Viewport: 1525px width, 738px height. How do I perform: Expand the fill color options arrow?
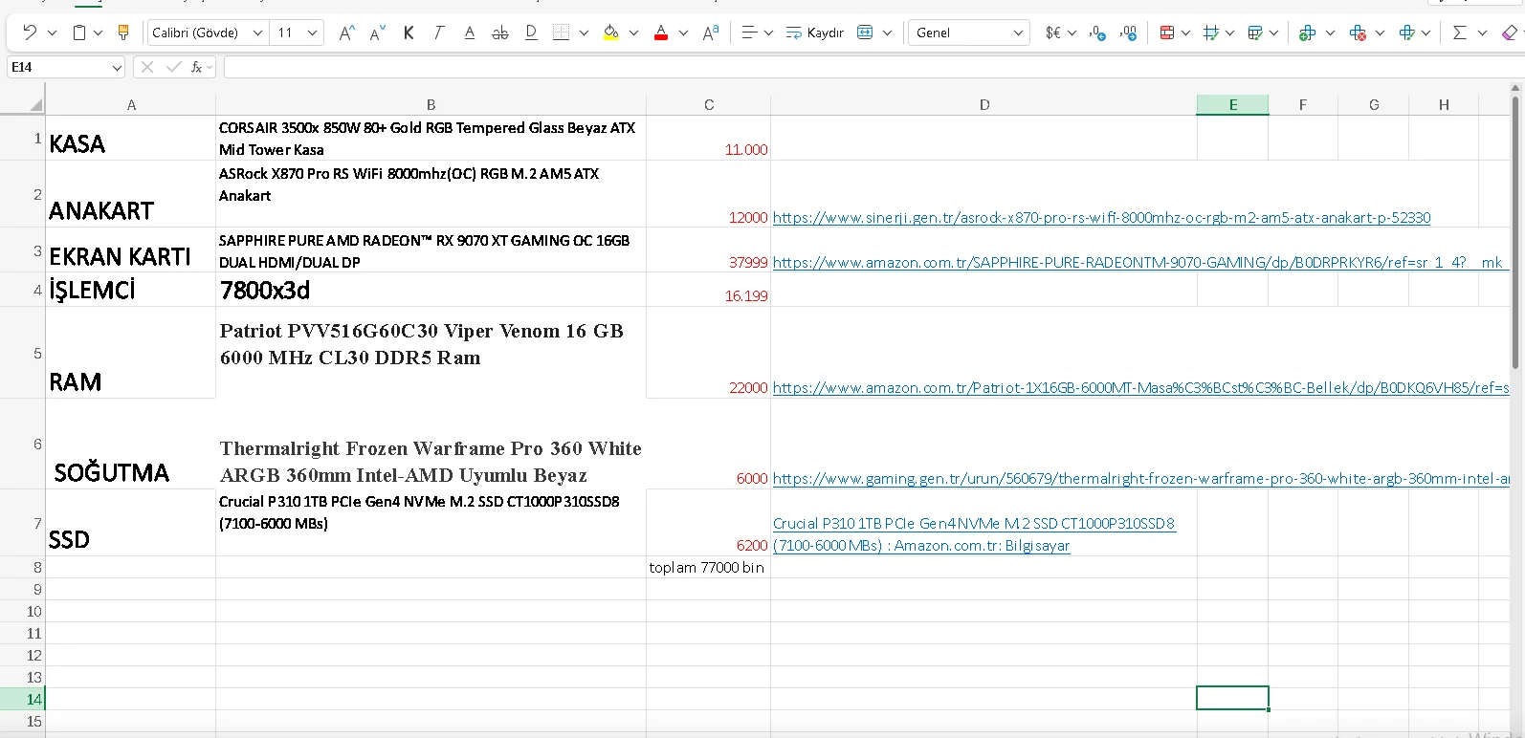click(x=633, y=33)
